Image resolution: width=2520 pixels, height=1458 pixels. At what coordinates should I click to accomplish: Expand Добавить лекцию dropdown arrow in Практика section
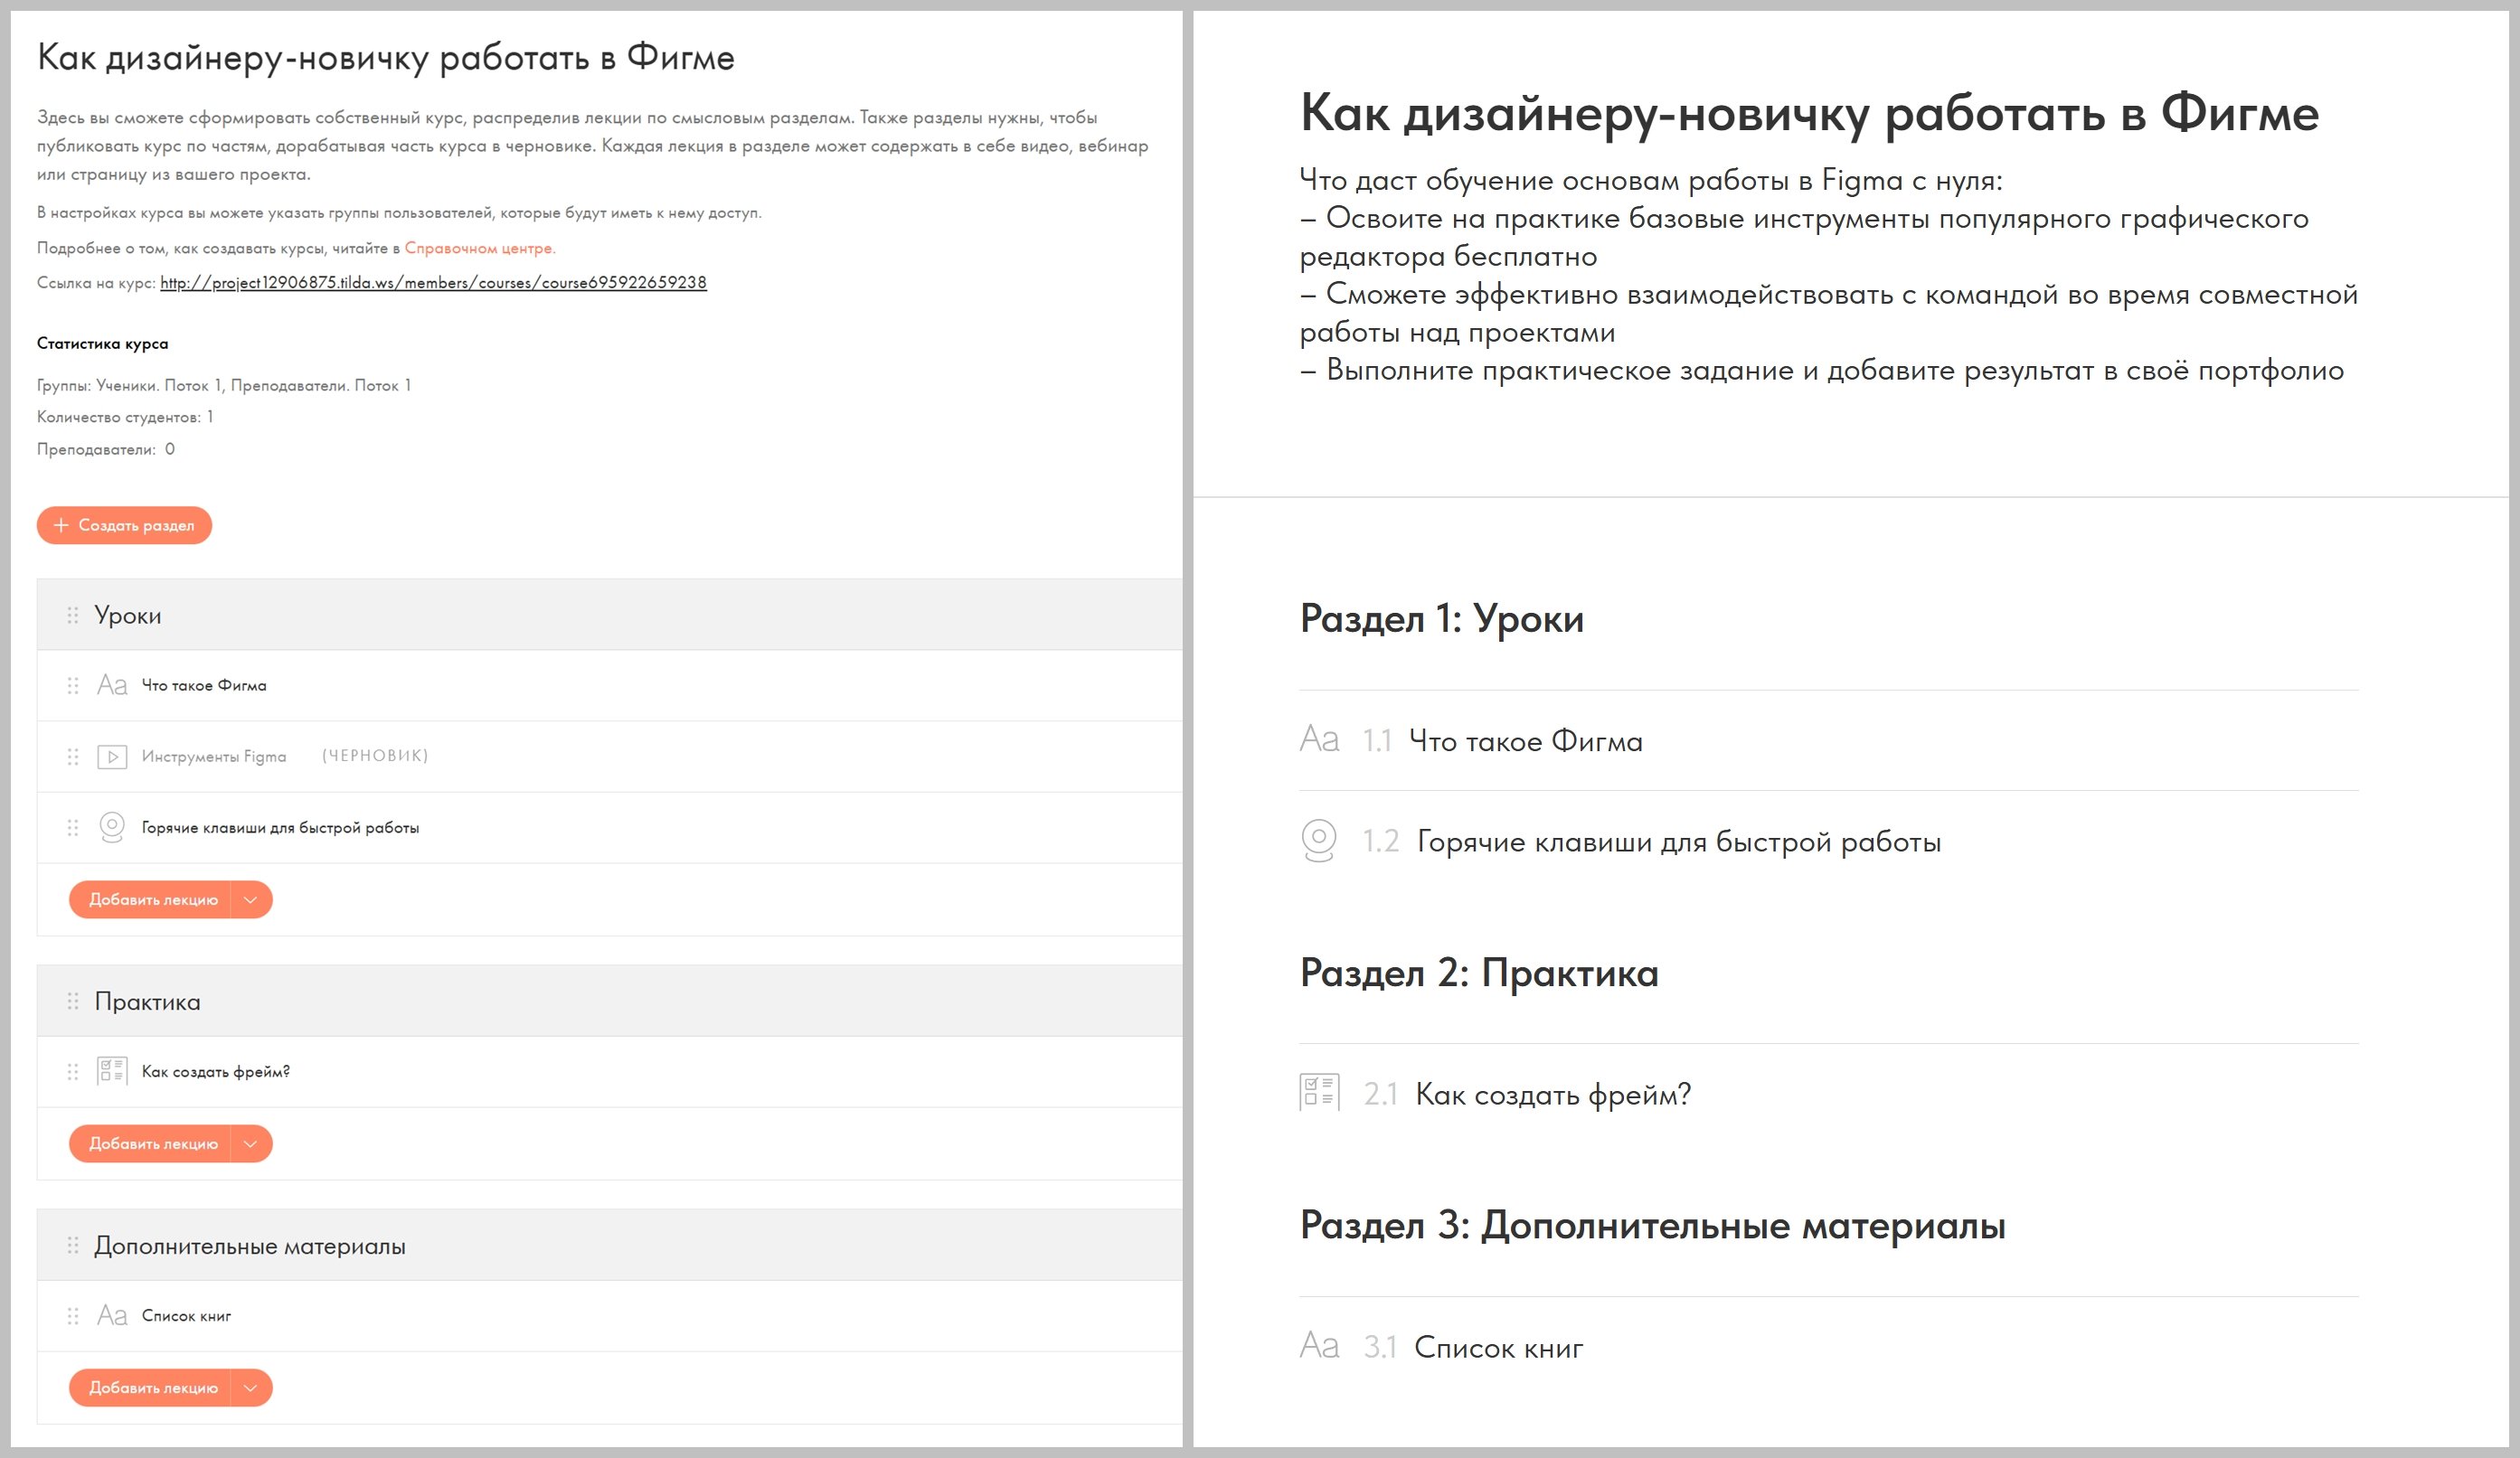point(251,1144)
